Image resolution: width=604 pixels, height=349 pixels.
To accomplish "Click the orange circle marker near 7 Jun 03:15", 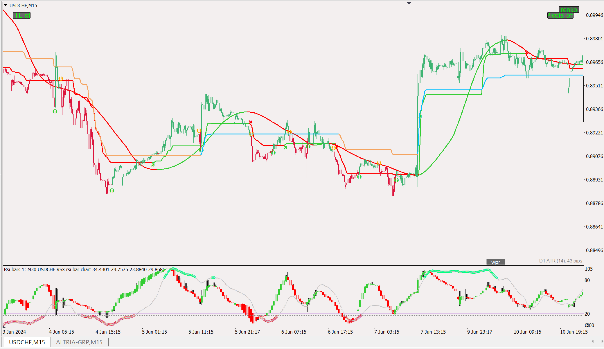I will (379, 163).
